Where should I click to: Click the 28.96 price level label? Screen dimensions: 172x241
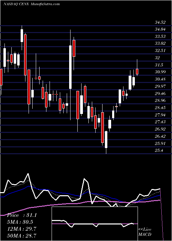click(x=160, y=101)
